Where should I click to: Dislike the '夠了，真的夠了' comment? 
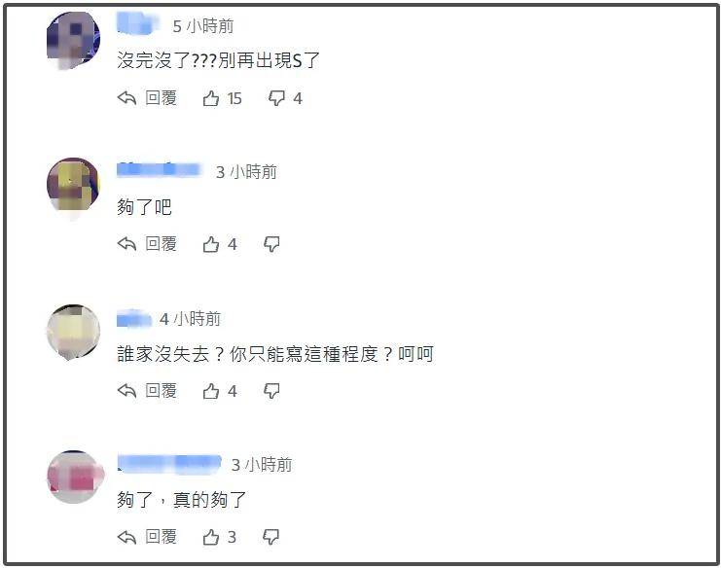point(270,537)
